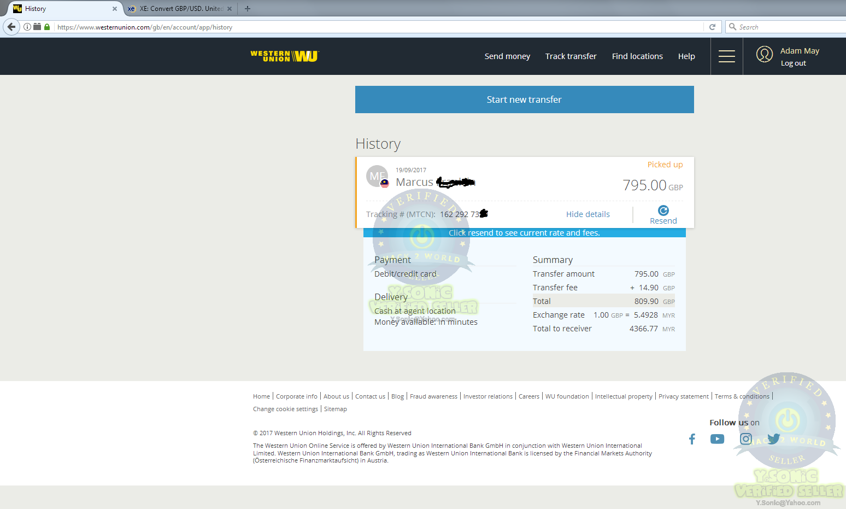Click the Start new transfer button
This screenshot has width=846, height=509.
click(525, 100)
